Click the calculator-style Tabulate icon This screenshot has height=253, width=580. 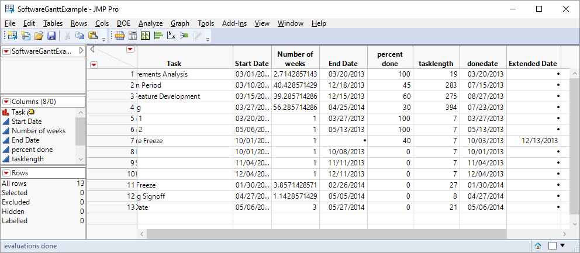click(132, 36)
